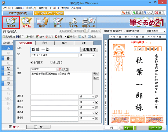Screen dimensions: 168x132
Task: Open the honorific dropdown beside ヨミ field
Action: point(87,55)
